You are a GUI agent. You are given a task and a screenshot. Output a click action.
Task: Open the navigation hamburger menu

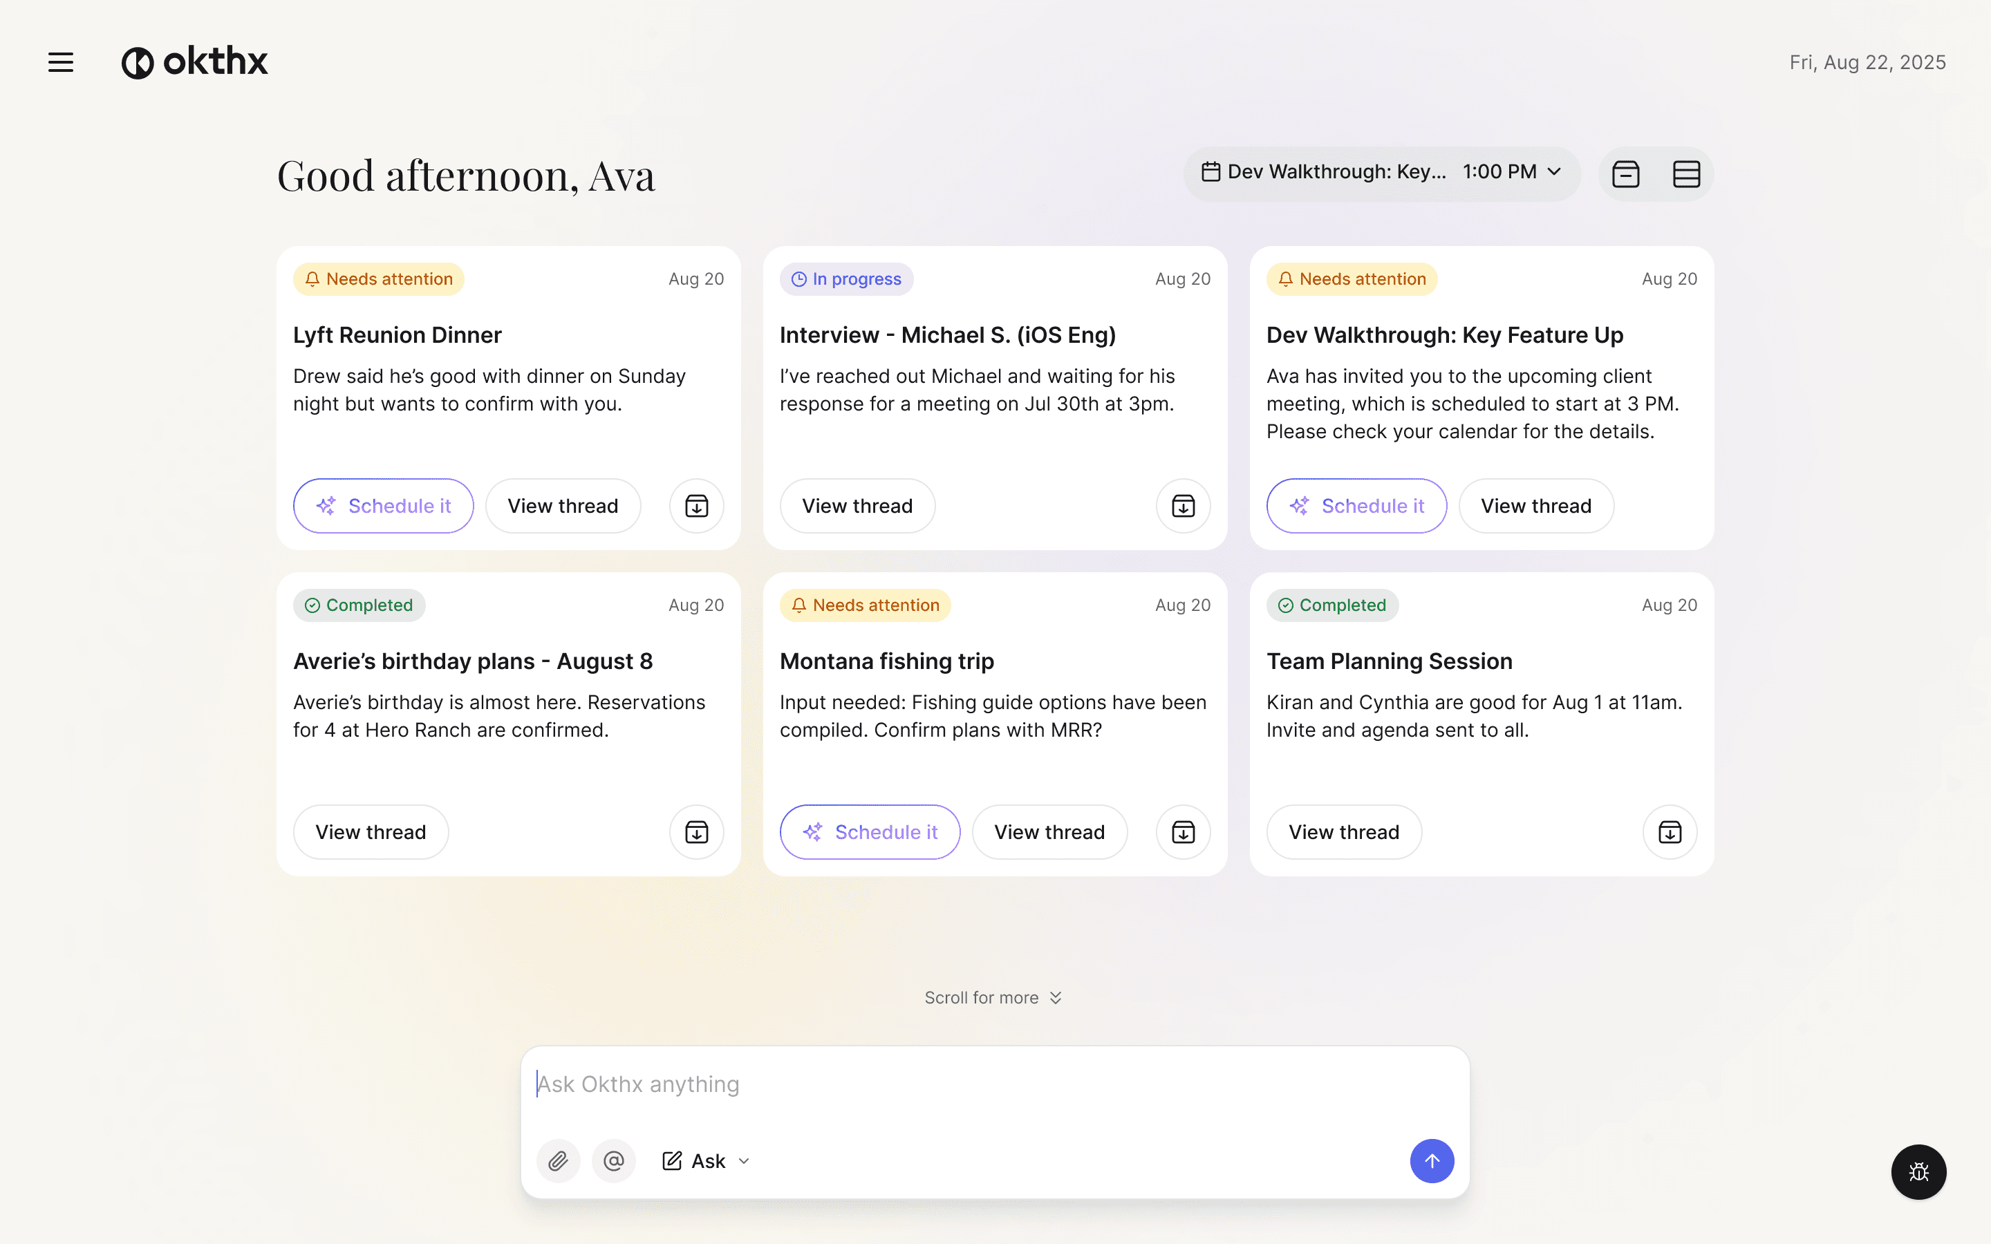click(x=60, y=62)
